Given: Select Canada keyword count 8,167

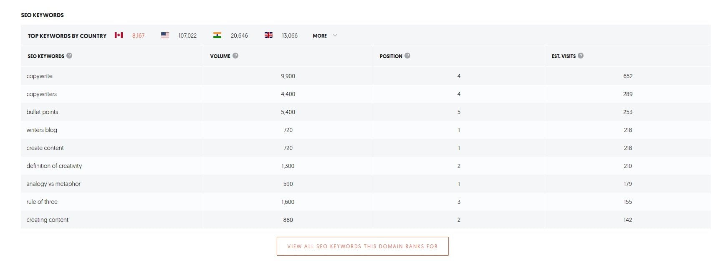Looking at the screenshot, I should coord(138,36).
